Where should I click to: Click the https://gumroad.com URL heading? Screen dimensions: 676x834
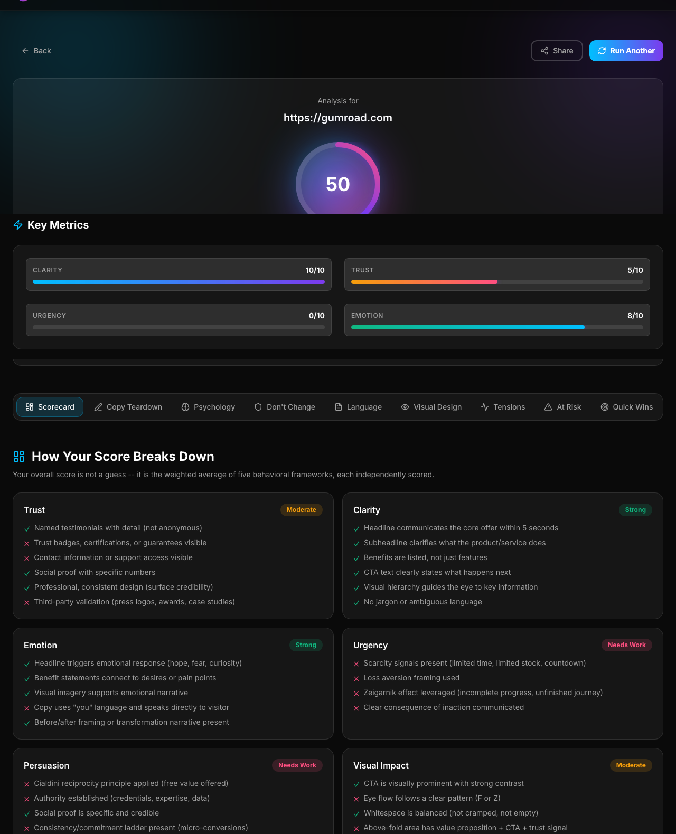338,118
